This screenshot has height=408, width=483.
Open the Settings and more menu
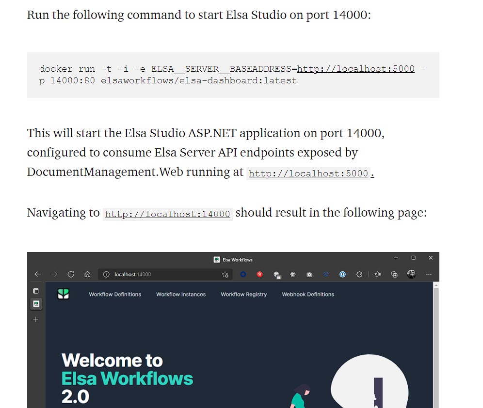coord(428,274)
